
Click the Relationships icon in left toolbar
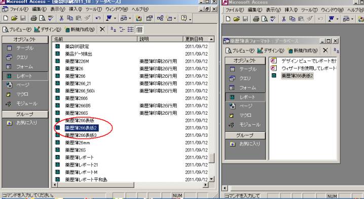click(x=160, y=18)
